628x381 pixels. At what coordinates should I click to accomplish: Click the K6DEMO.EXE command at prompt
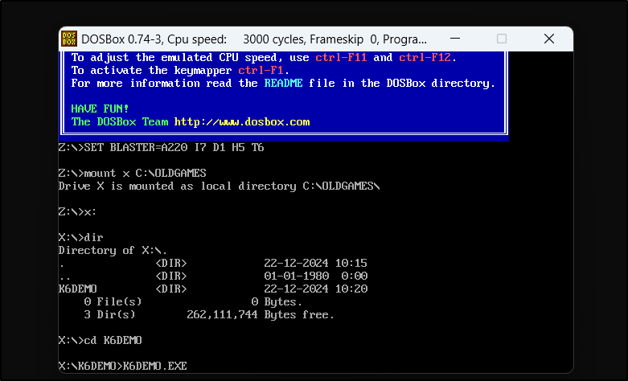pyautogui.click(x=155, y=366)
